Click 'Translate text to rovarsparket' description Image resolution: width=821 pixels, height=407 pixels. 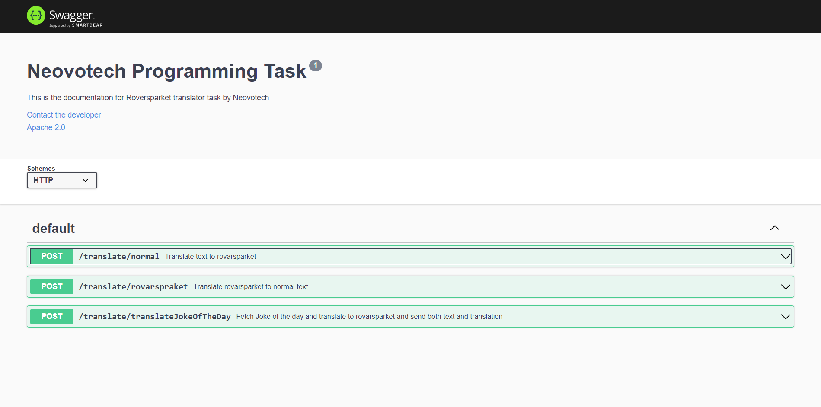[x=211, y=257]
